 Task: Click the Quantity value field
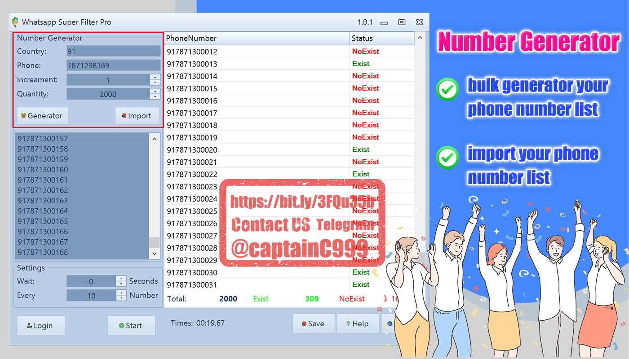(x=108, y=94)
